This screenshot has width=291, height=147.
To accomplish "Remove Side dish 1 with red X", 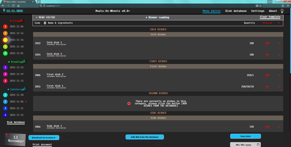I will 279,127.
